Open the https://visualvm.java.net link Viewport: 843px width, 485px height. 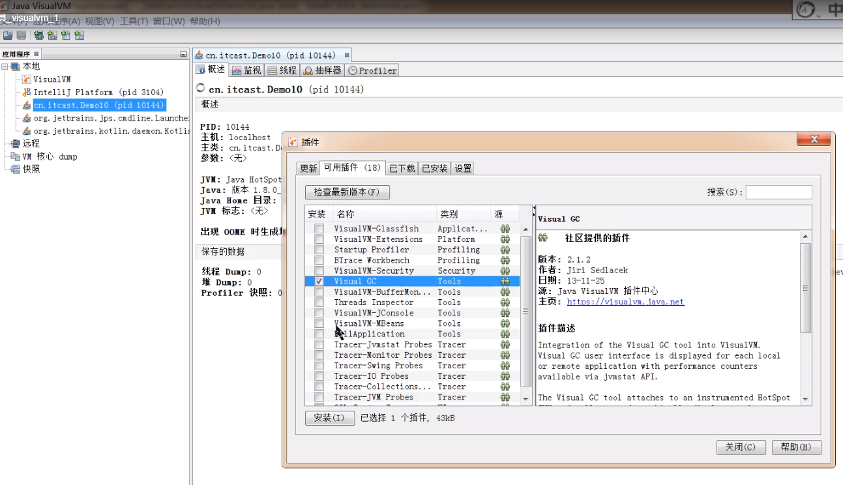click(625, 302)
